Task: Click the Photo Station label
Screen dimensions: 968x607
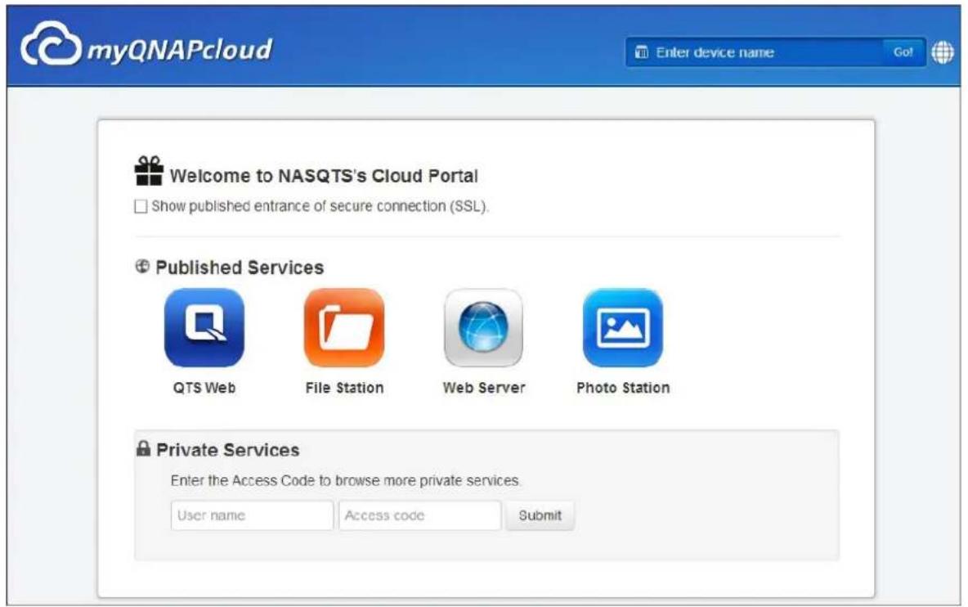Action: coord(623,388)
